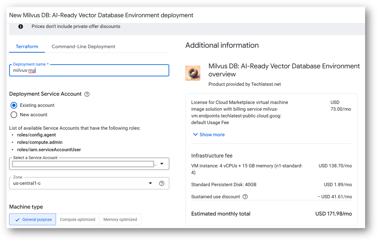This screenshot has height=241, width=378.
Task: Click the us-central1-c zone value
Action: click(27, 183)
